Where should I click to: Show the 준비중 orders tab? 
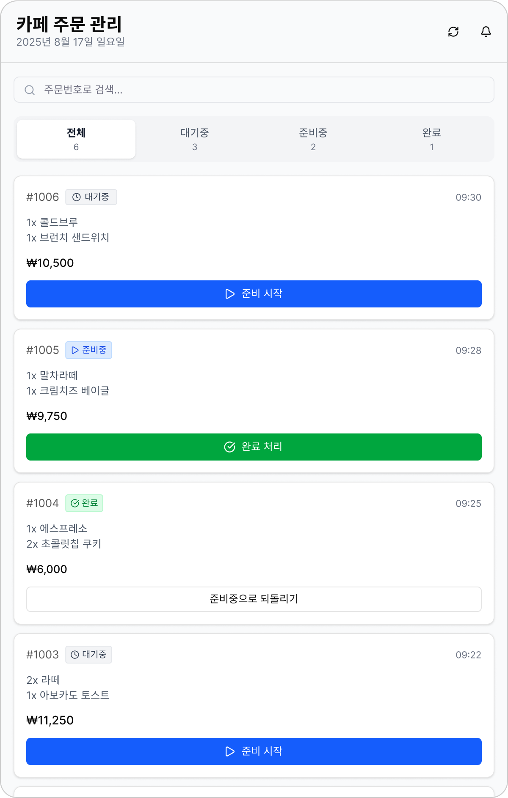point(313,139)
